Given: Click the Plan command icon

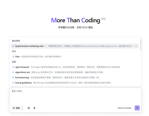Looking at the screenshot, I should click(x=13, y=57).
